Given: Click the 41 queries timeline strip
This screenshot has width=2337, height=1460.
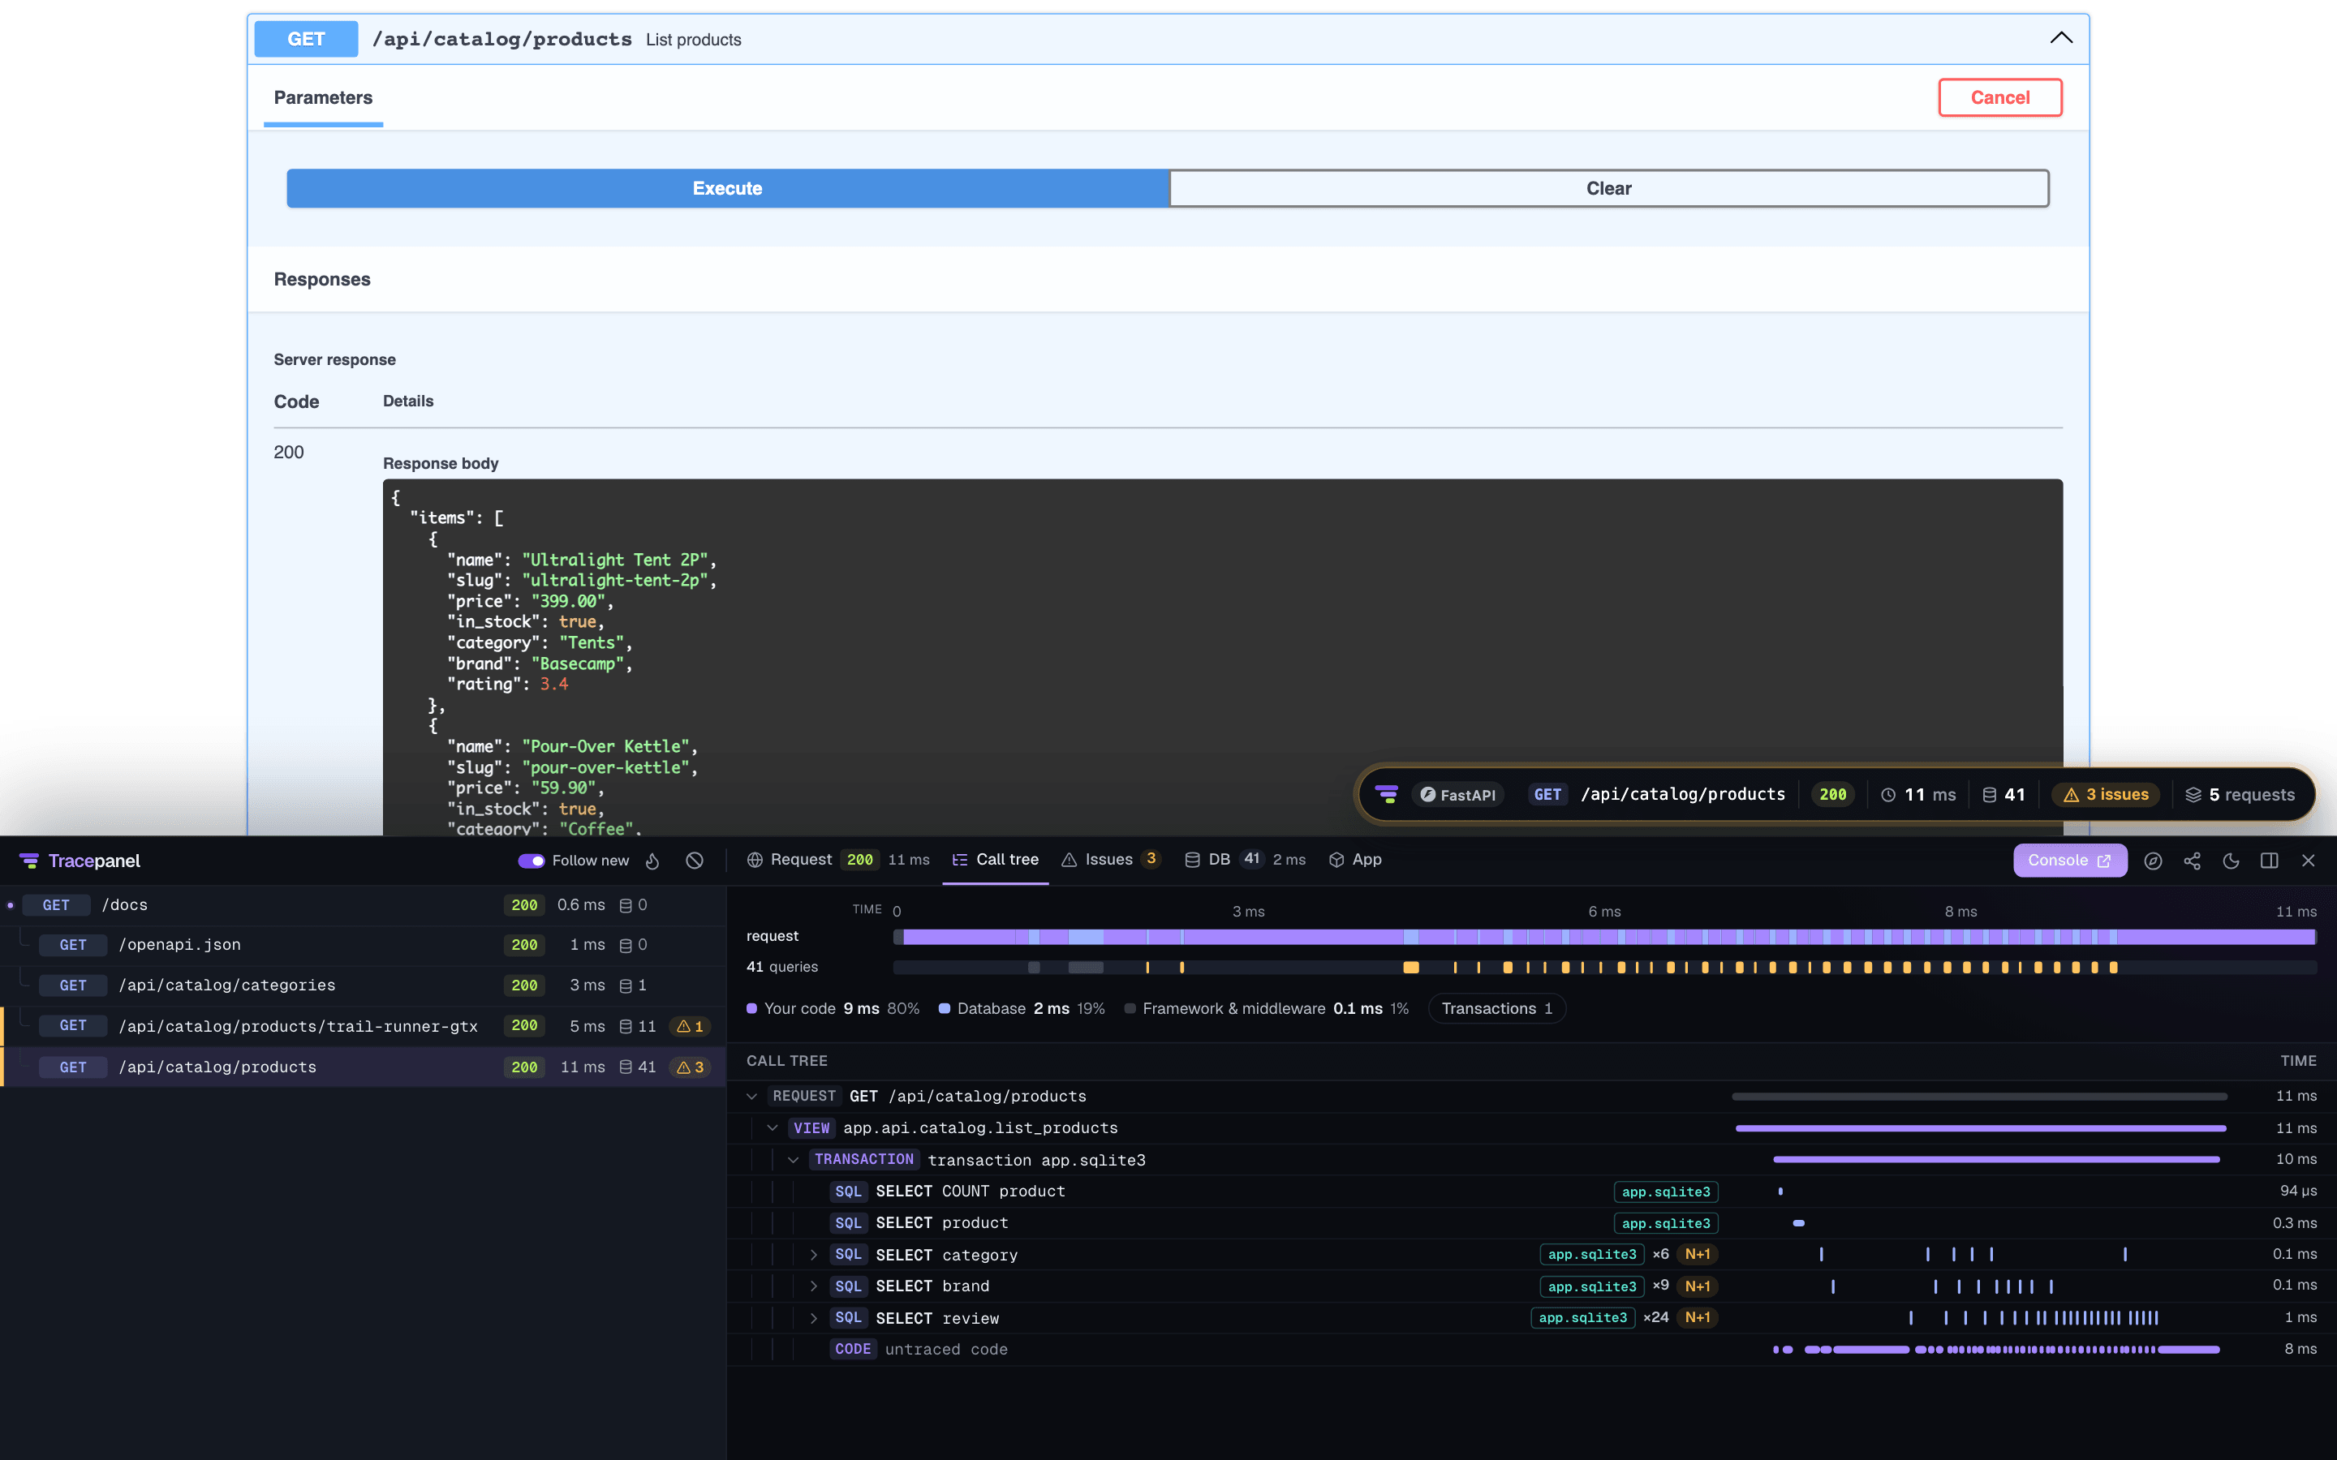Looking at the screenshot, I should coord(1604,967).
